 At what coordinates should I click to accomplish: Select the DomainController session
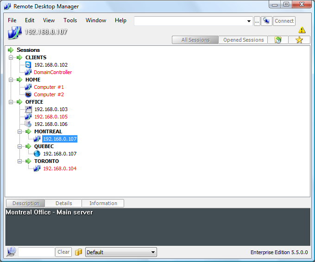(53, 72)
